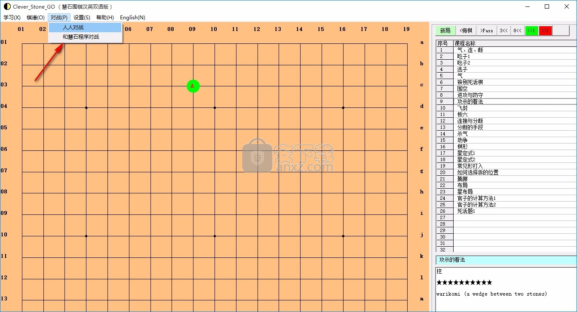577x312 pixels.
Task: Select lesson 气、连、断
Action: (515, 50)
